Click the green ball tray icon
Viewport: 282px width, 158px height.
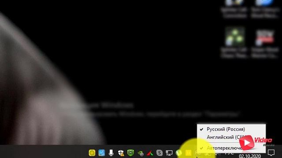click(178, 153)
